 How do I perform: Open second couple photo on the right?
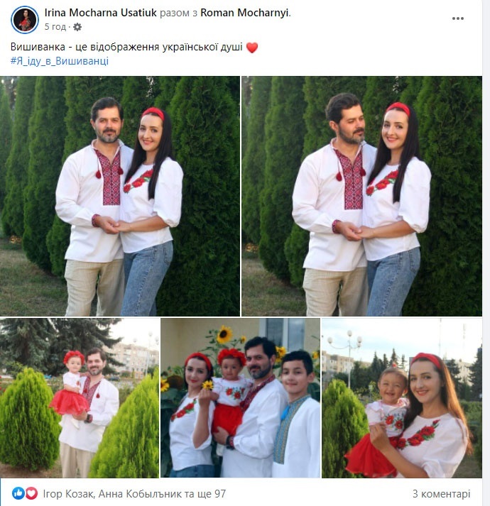[361, 196]
